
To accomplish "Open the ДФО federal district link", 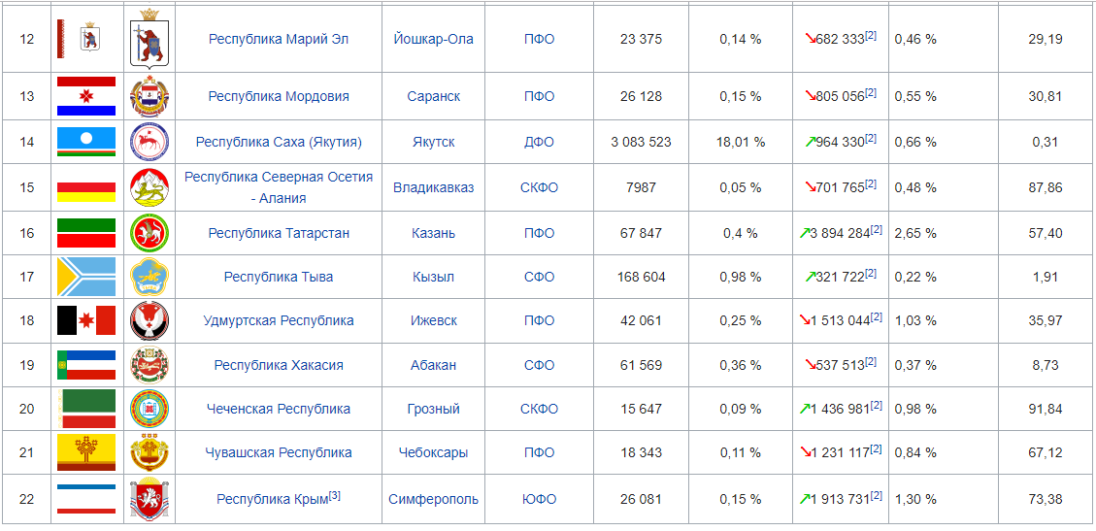I will (539, 142).
